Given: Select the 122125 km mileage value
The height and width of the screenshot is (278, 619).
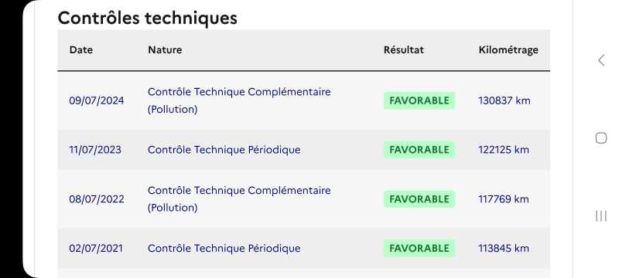Looking at the screenshot, I should click(x=504, y=150).
